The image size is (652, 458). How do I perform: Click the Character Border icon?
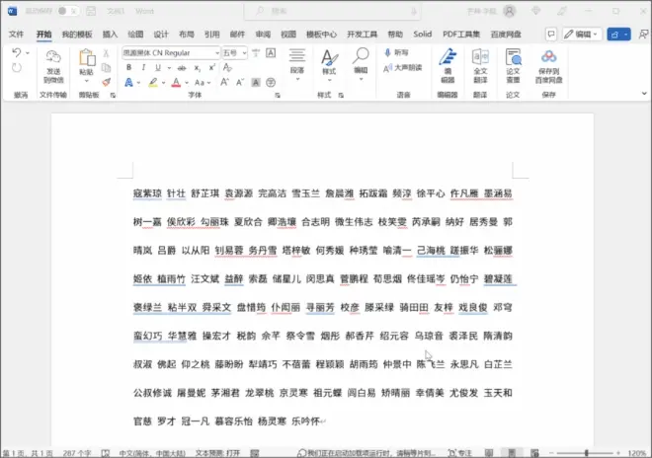point(271,52)
